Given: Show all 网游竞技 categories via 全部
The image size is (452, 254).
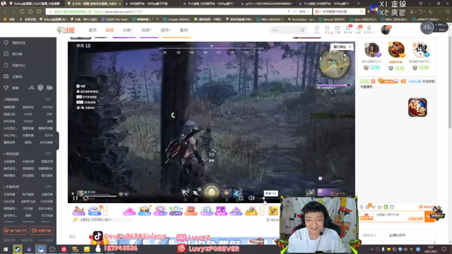Looking at the screenshot, I should point(48,99).
